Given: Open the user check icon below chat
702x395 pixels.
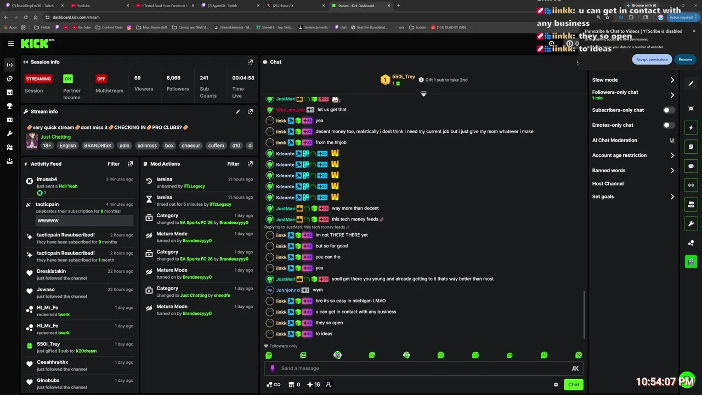Looking at the screenshot, I should pos(329,385).
